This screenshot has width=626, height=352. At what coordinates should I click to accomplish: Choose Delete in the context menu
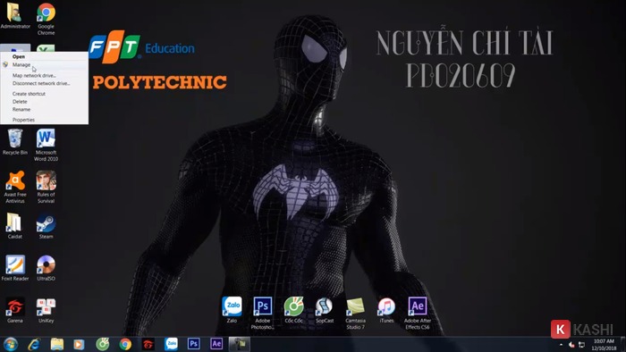coord(45,102)
